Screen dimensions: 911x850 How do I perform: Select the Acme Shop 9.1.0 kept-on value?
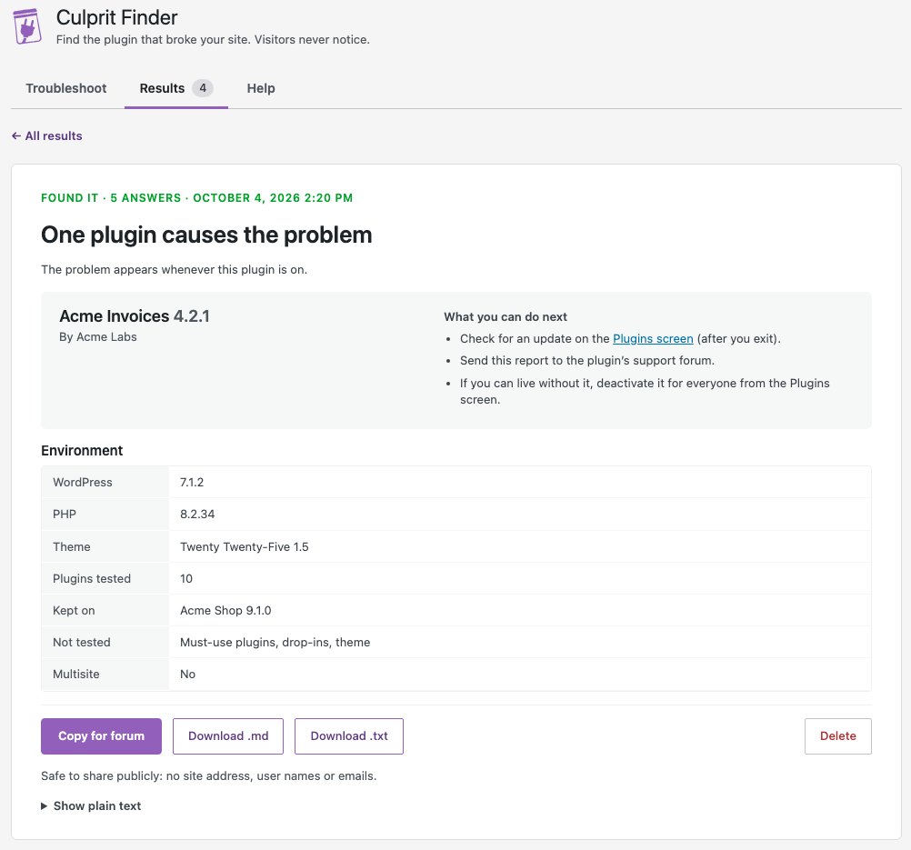click(225, 611)
